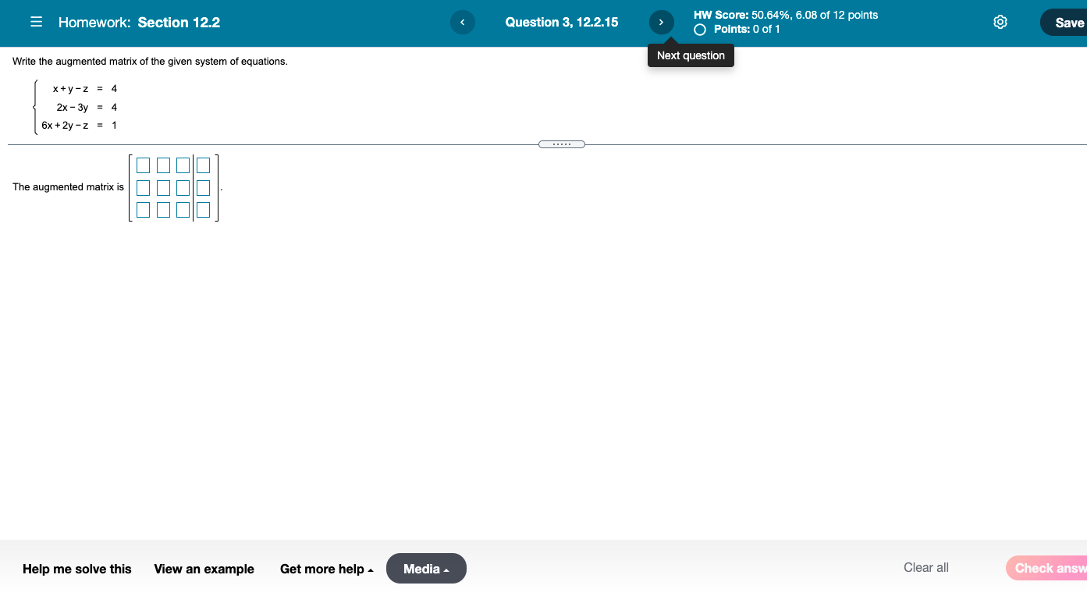Image resolution: width=1087 pixels, height=596 pixels.
Task: Click the 'HW Score: 50.64%' text
Action: coord(744,15)
